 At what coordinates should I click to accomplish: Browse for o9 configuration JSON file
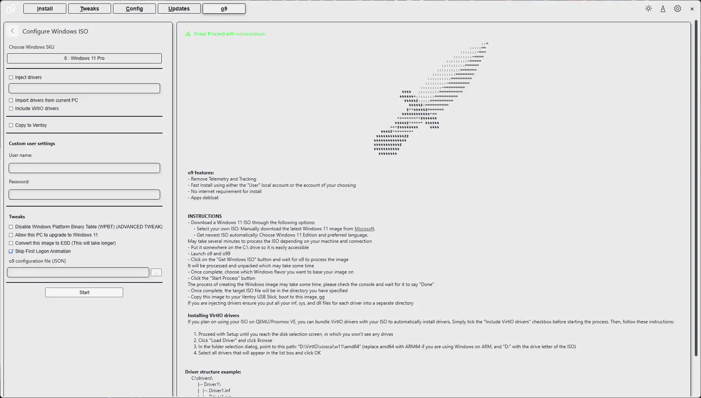pos(156,273)
